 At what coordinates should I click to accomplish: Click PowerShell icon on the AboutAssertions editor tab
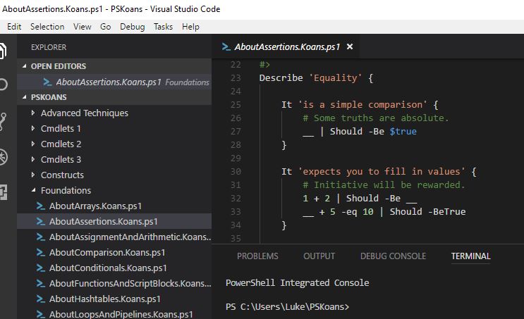click(226, 47)
